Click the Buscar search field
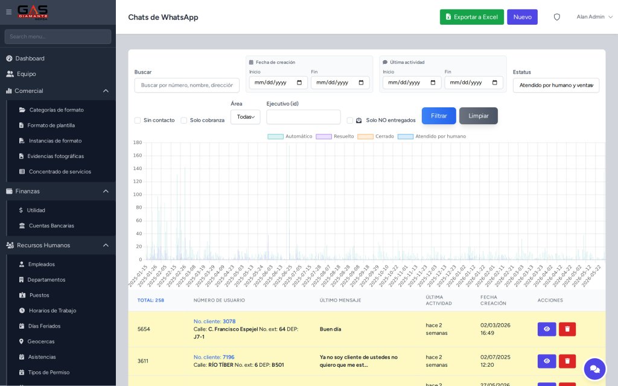The width and height of the screenshot is (618, 386). pos(187,85)
